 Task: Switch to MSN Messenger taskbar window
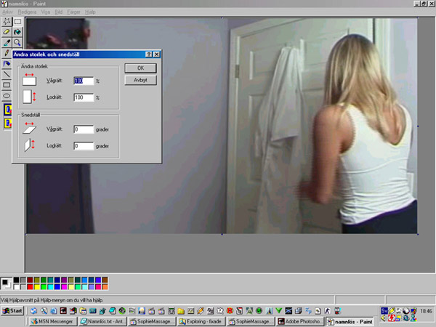[x=53, y=321]
